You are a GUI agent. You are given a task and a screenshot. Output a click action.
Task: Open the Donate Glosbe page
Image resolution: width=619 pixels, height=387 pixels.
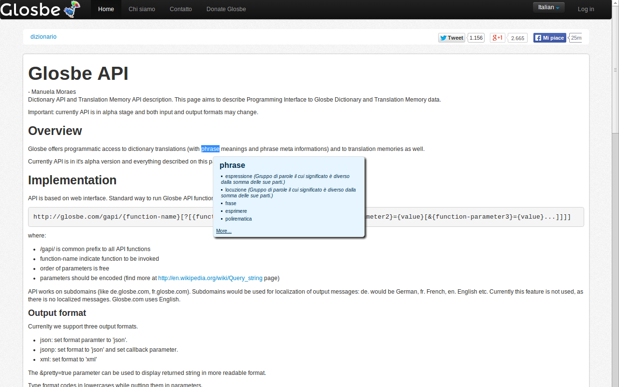click(226, 9)
